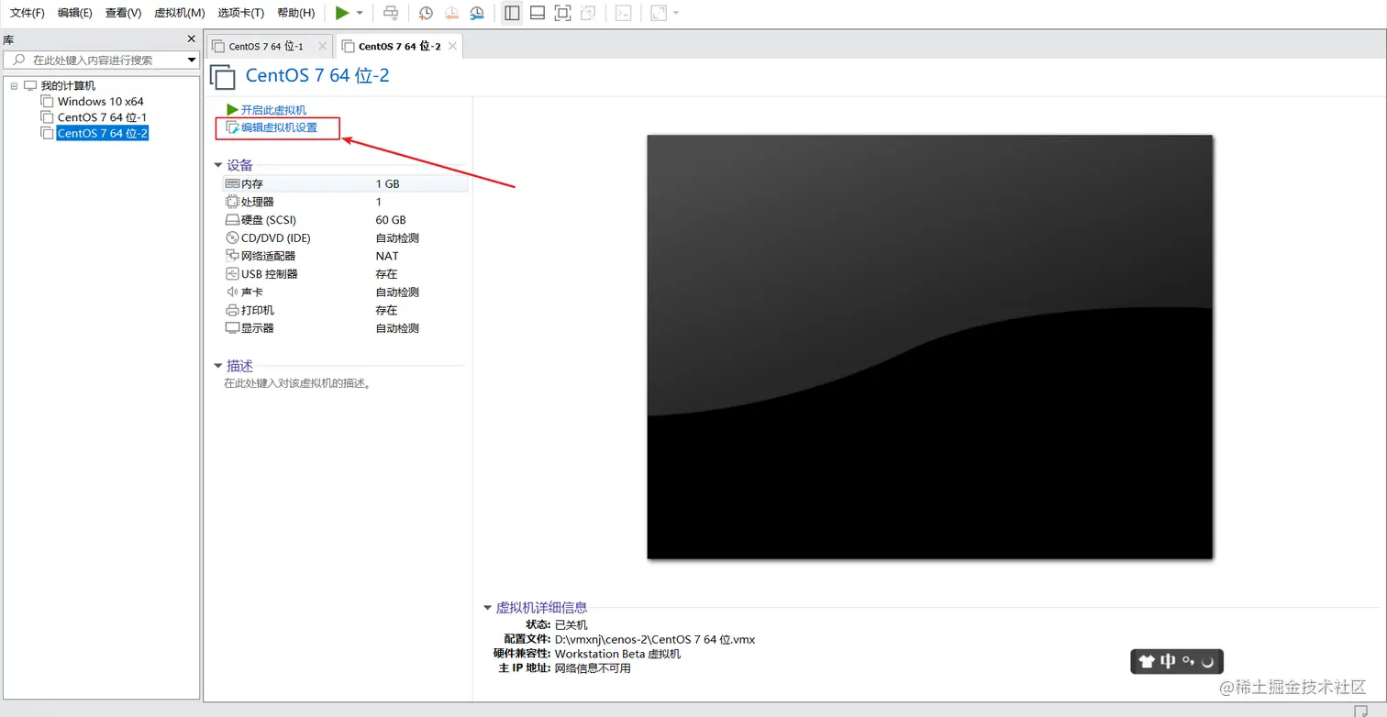Power on the virtual machine
The image size is (1387, 717).
[x=344, y=13]
